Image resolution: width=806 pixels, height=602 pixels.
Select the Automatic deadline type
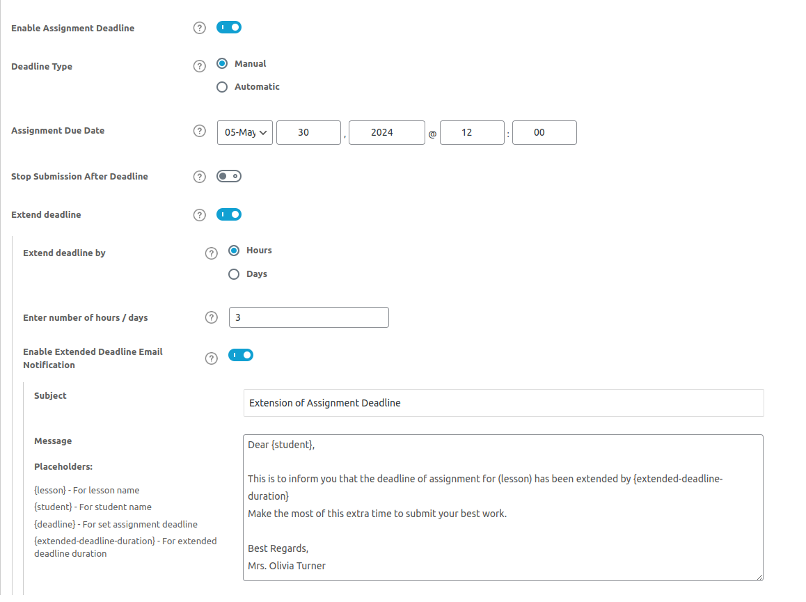pyautogui.click(x=222, y=87)
